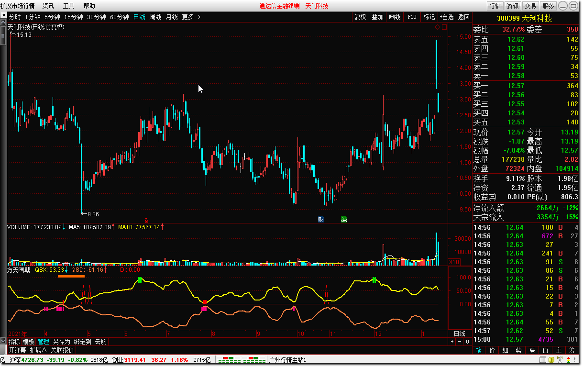Click 另存为 save-as option

click(x=61, y=342)
